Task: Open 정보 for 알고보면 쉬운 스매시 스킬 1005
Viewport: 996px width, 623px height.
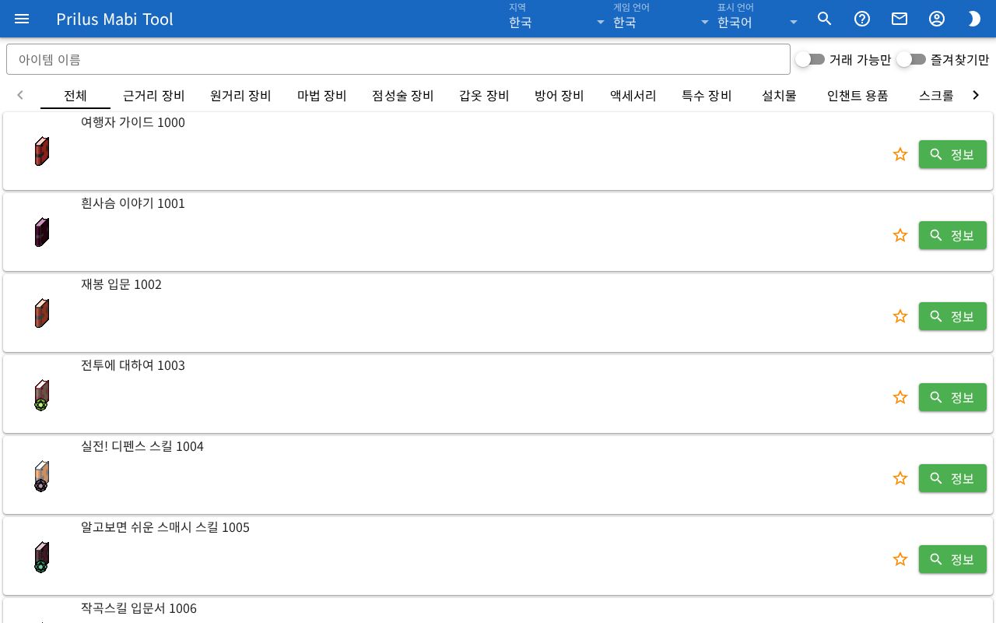Action: coord(952,559)
